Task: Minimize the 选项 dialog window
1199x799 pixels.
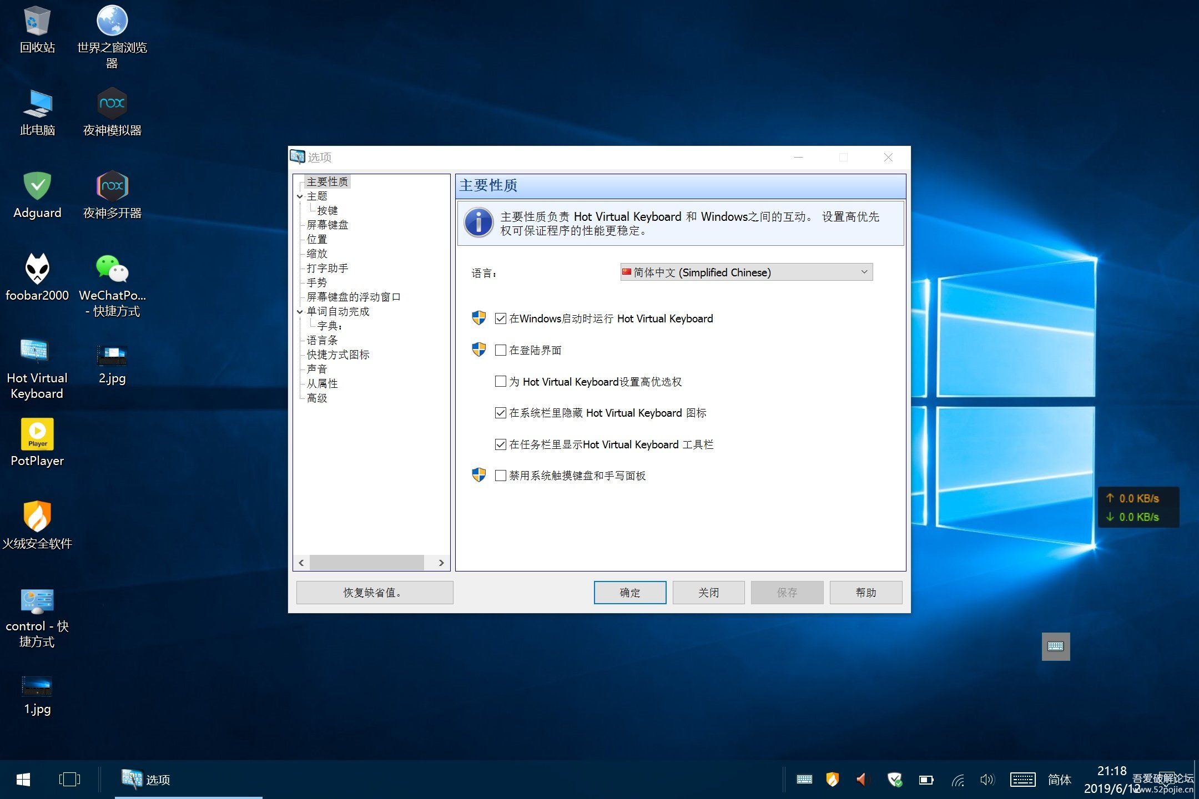Action: [798, 158]
